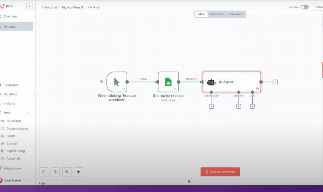Viewport: 323px width, 192px height.
Task: Add a Tool sub-node to agent
Action: 252,106
